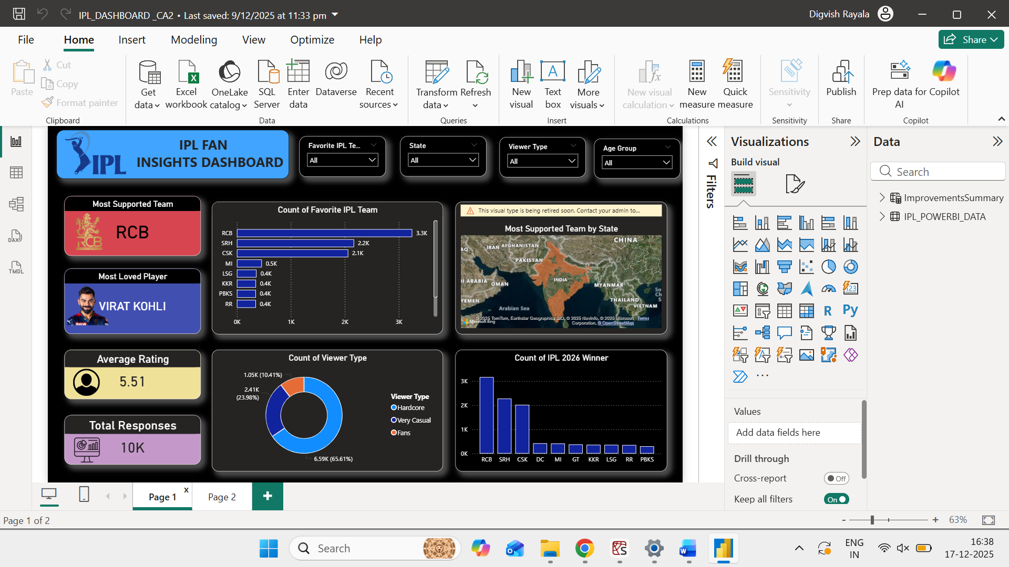
Task: Add a new report page
Action: [x=267, y=496]
